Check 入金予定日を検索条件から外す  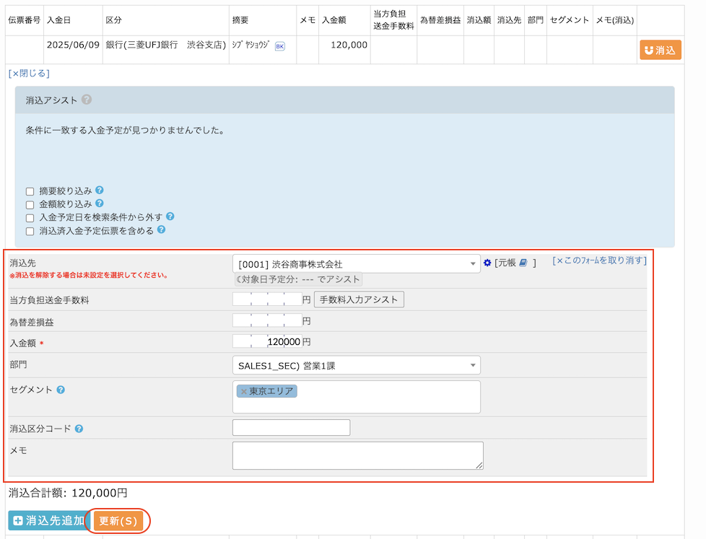click(30, 217)
